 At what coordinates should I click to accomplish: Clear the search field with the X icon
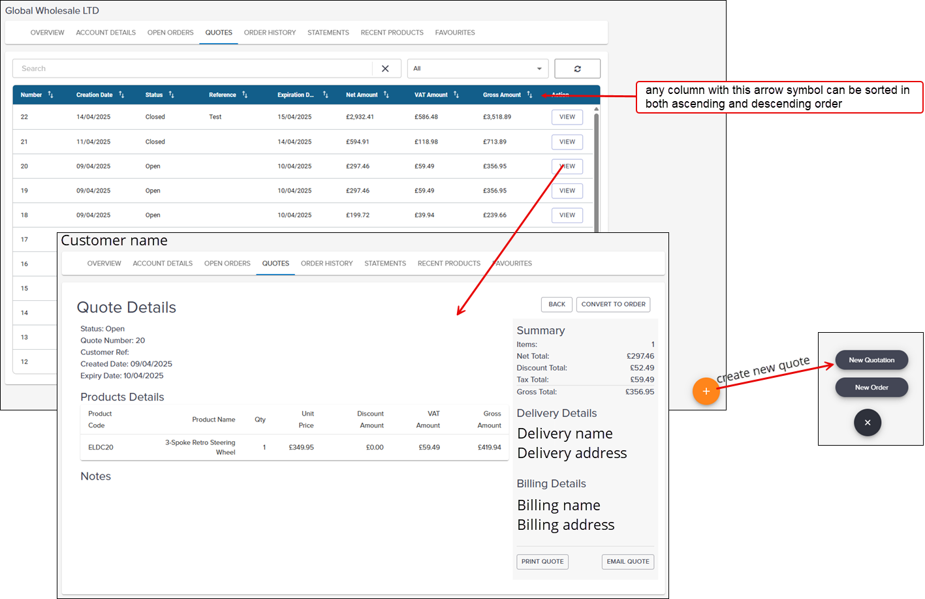(385, 69)
